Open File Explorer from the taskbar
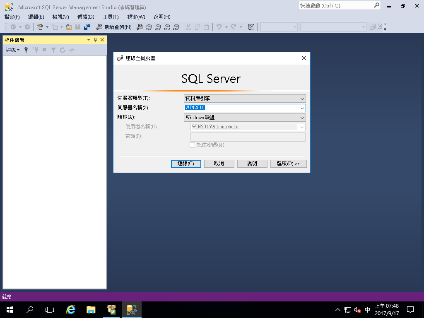This screenshot has height=318, width=424. tap(91, 310)
